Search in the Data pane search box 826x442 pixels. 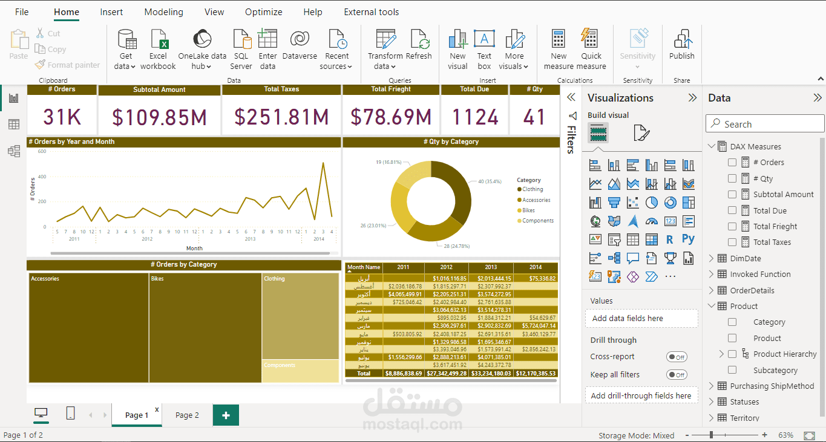pos(764,123)
